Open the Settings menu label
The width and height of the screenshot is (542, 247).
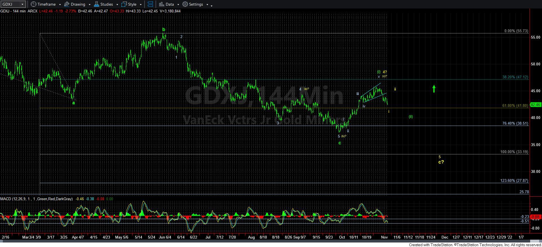(x=196, y=4)
